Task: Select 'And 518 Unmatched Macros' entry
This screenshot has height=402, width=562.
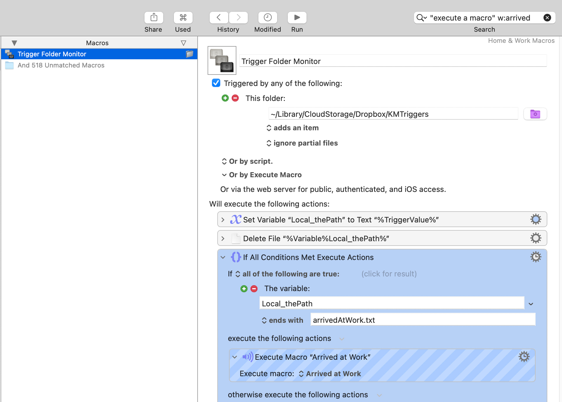Action: 61,65
